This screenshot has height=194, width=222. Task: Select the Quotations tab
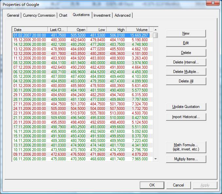point(81,15)
